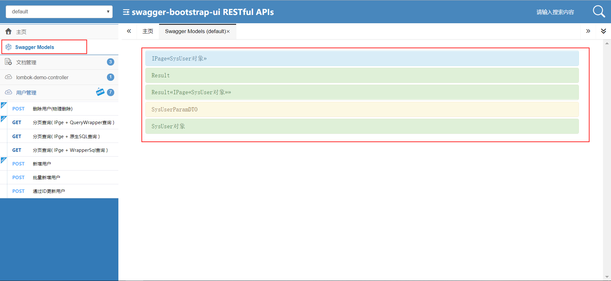Click the 用户管理 cloud icon

(x=9, y=92)
